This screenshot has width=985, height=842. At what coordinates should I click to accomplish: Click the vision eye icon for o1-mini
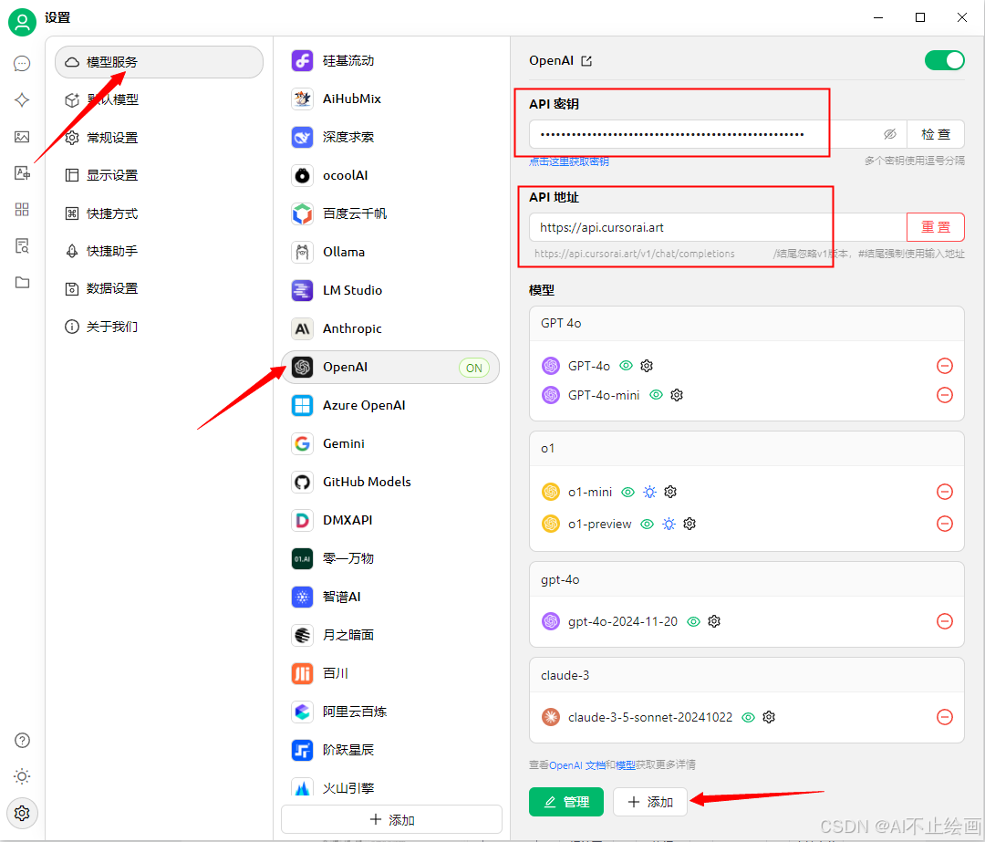tap(627, 492)
